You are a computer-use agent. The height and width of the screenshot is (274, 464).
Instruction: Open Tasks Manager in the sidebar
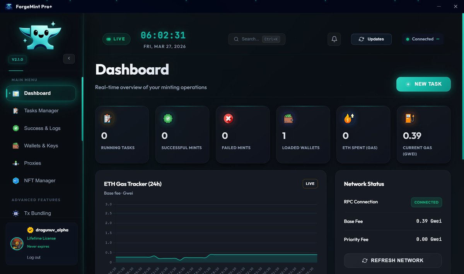point(41,111)
